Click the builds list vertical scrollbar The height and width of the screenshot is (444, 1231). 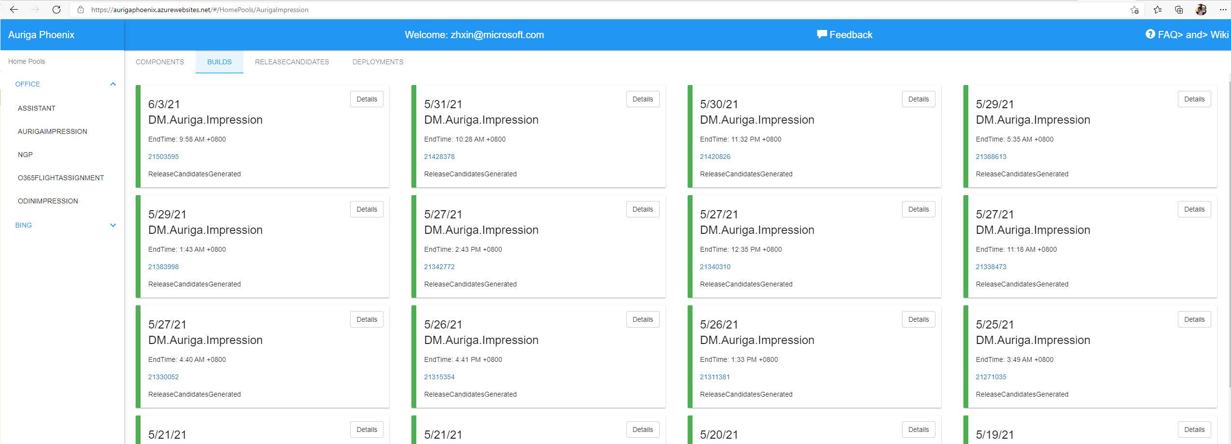[x=1229, y=234]
